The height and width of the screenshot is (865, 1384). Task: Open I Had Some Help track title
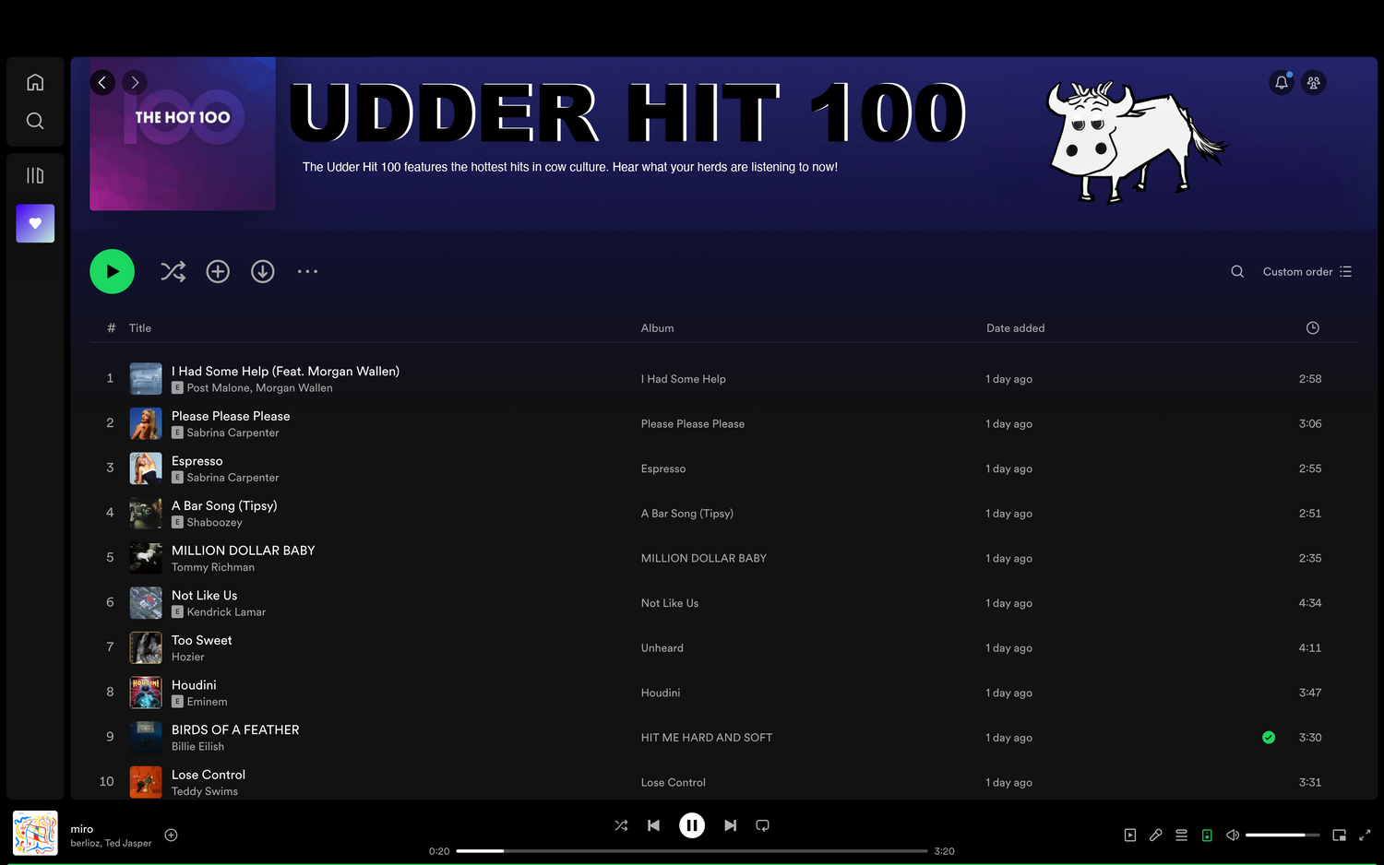pyautogui.click(x=285, y=371)
